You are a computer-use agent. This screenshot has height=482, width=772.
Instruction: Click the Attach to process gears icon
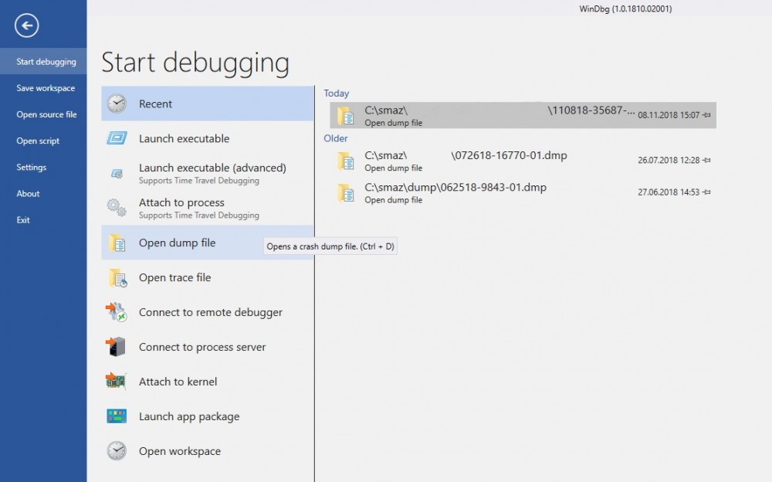coord(117,208)
